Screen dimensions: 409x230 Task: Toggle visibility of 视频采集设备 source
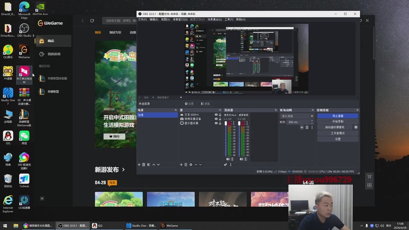click(216, 119)
